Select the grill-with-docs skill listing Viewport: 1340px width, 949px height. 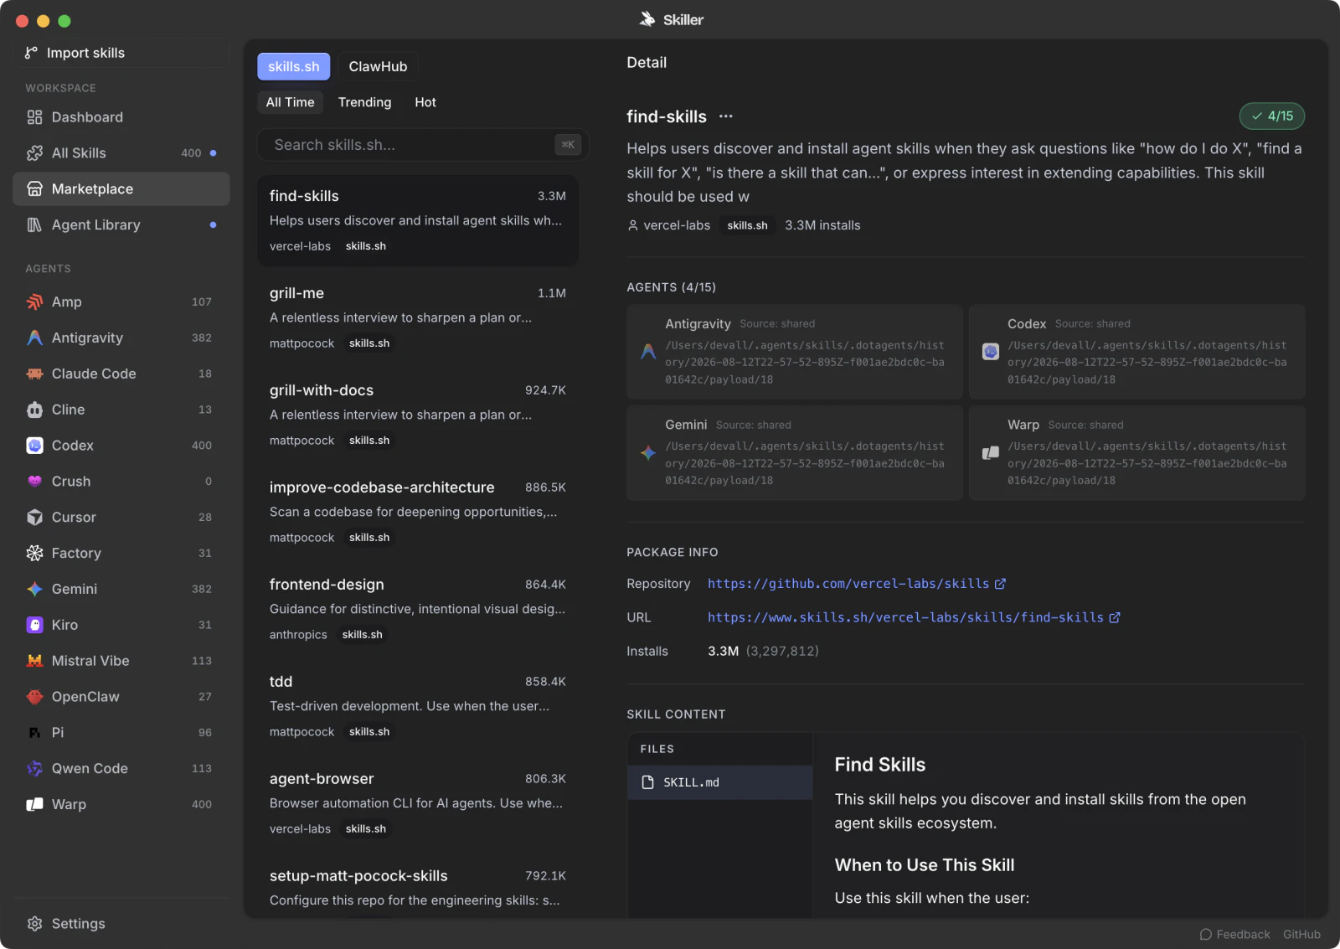tap(418, 415)
